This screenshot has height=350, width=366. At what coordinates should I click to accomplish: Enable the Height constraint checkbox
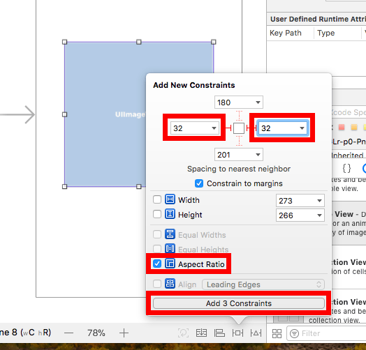[x=157, y=214]
